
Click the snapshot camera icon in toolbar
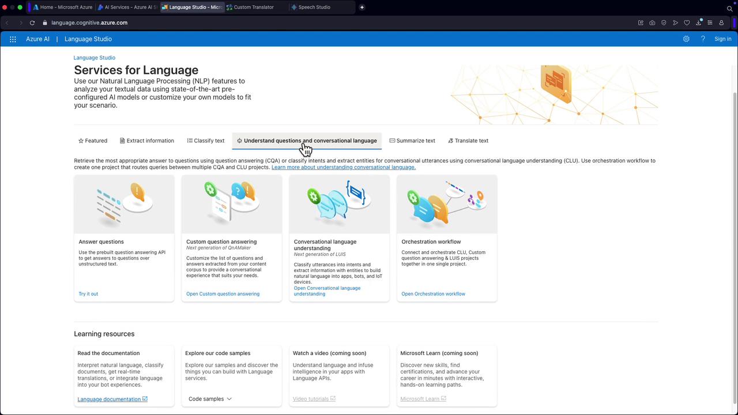tap(652, 23)
